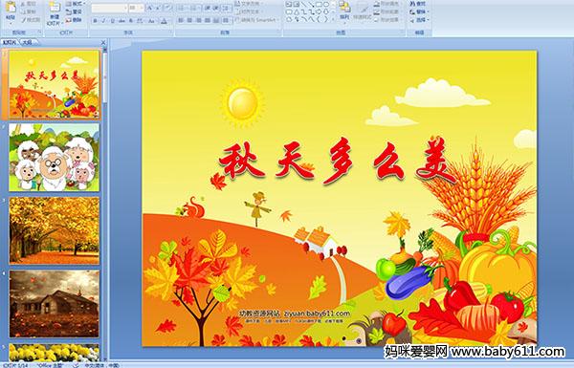The height and width of the screenshot is (368, 574).
Task: Open the font name dropdown
Action: [x=125, y=8]
